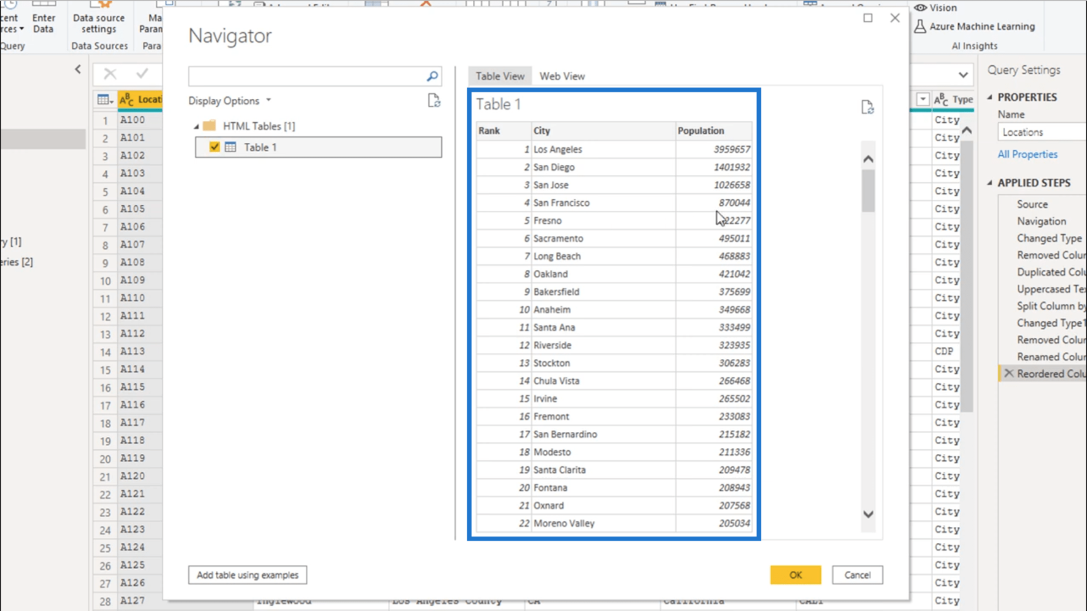Select the Source applied step

[x=1032, y=204]
